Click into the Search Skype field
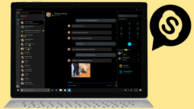This screenshot has width=194, height=109. pos(32,13)
